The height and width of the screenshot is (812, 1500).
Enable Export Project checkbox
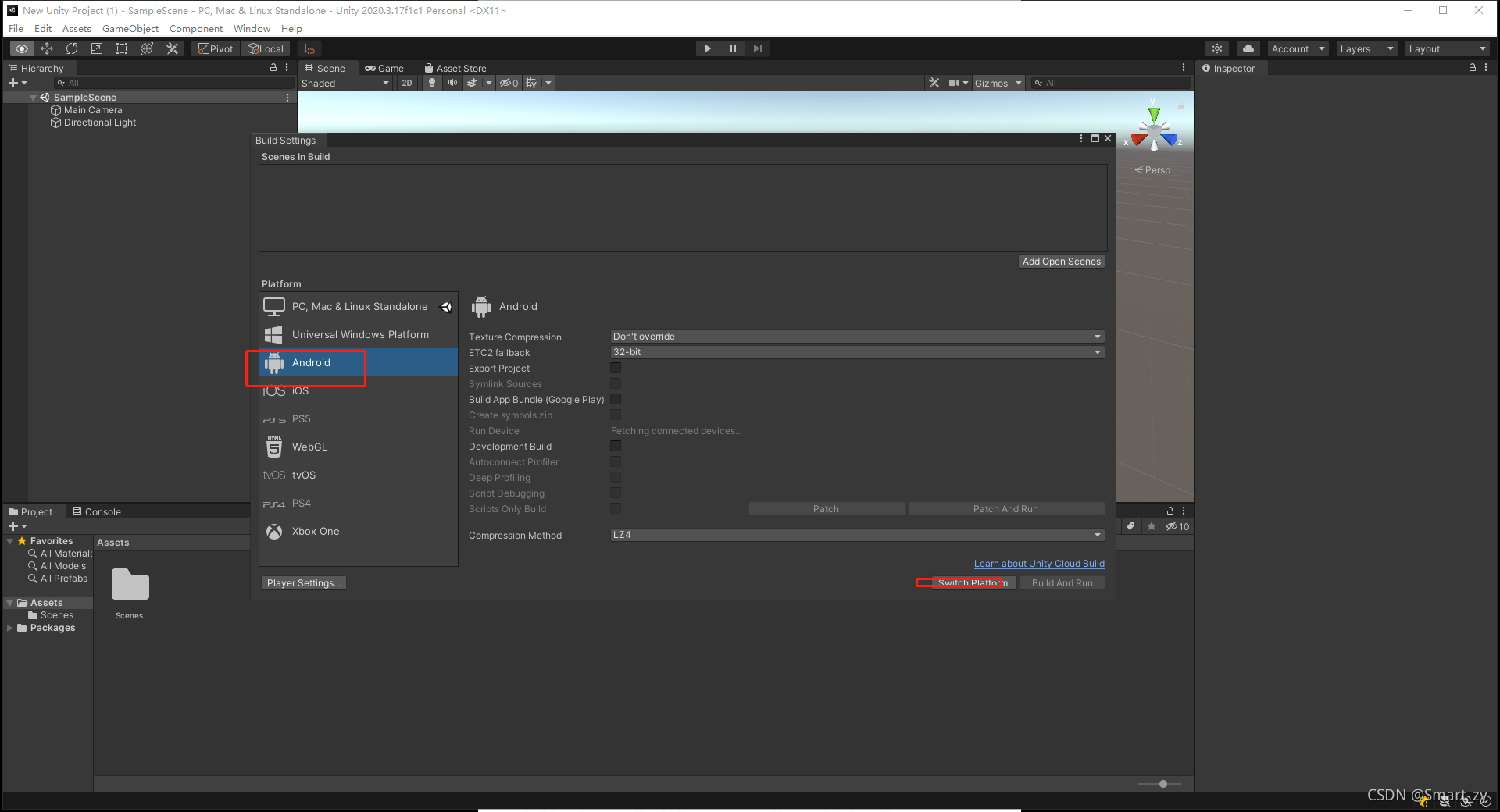tap(616, 368)
